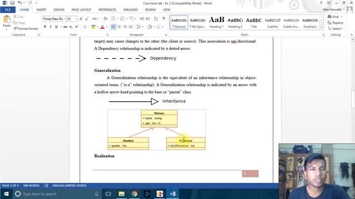Shrink the font size
355x199 pixels.
87,19
